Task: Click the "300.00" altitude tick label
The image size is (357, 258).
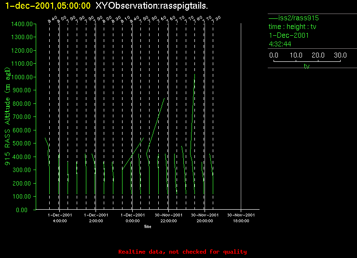Action: pos(22,170)
